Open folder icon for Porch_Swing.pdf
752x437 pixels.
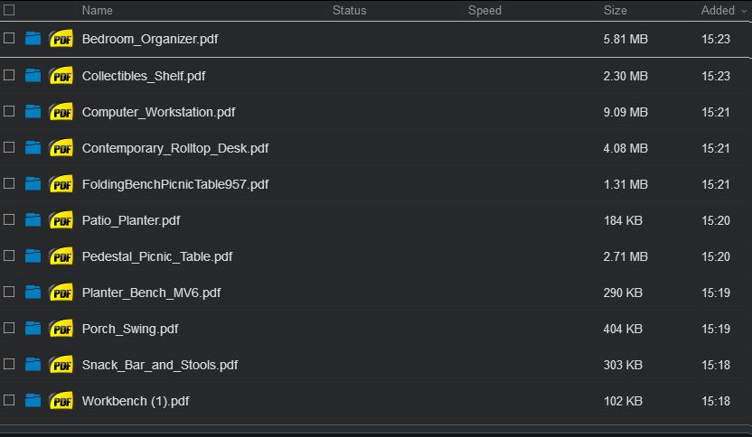pyautogui.click(x=33, y=329)
